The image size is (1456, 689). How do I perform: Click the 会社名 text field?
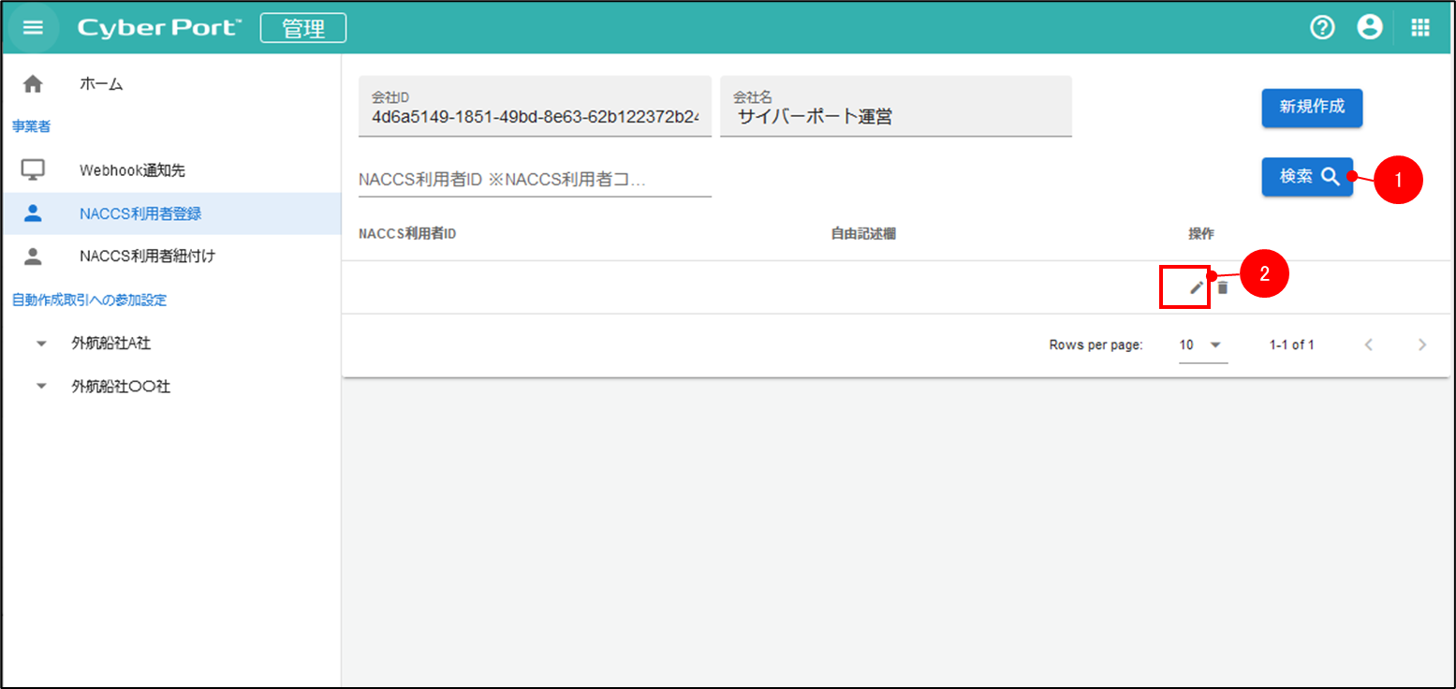895,117
